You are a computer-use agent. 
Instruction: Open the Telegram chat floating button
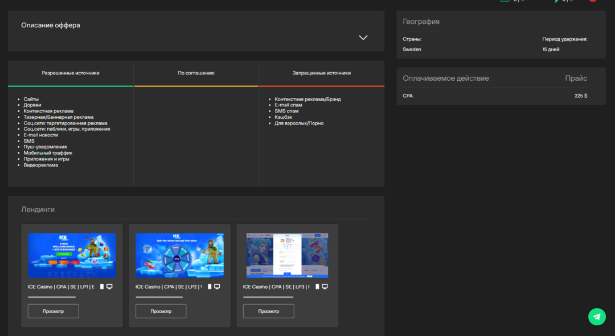pos(597,317)
